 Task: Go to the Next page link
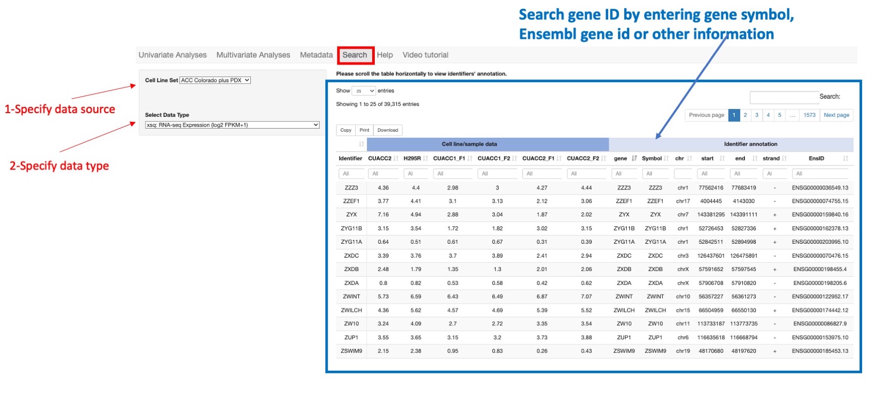(x=836, y=115)
